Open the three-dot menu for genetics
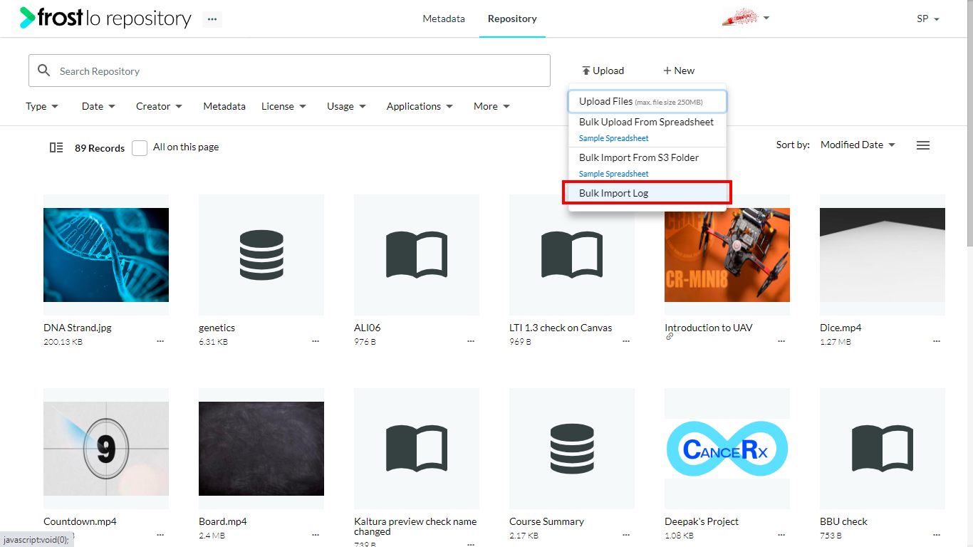 (316, 341)
